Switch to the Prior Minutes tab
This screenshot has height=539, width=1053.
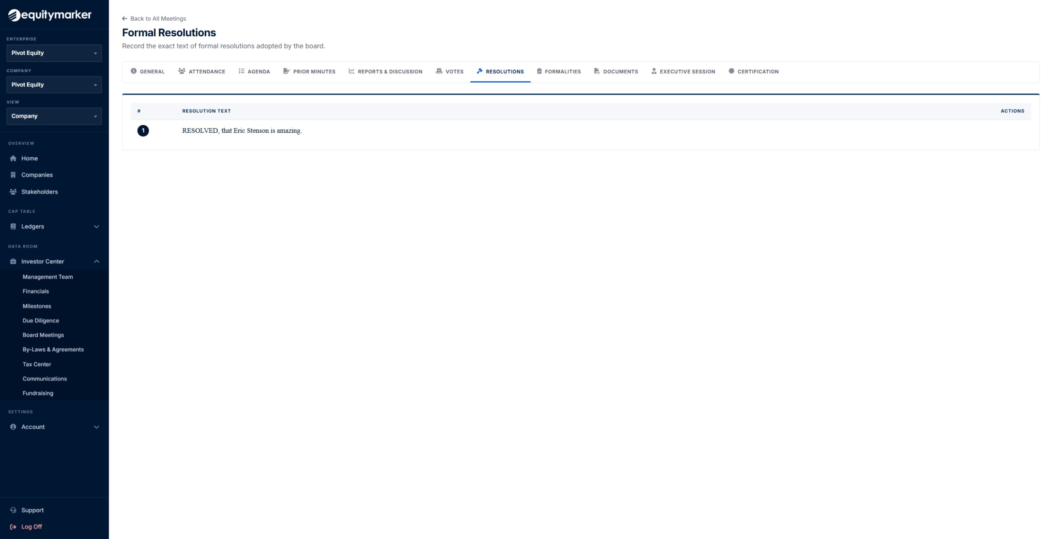click(x=309, y=72)
